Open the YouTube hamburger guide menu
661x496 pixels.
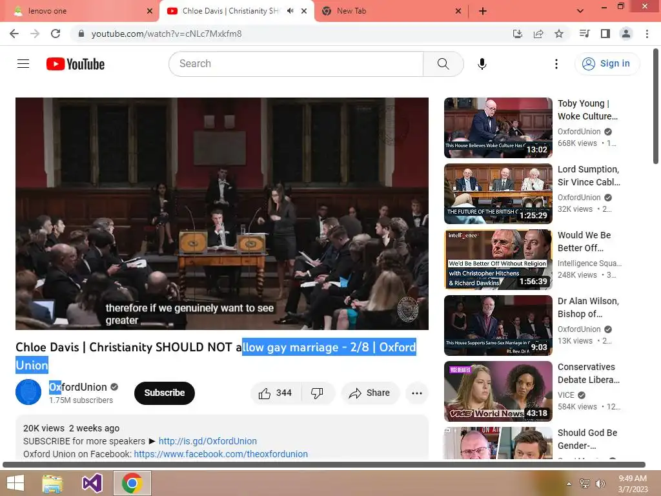tap(23, 64)
